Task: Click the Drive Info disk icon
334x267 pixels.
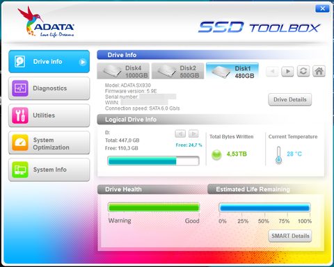Action: 20,61
